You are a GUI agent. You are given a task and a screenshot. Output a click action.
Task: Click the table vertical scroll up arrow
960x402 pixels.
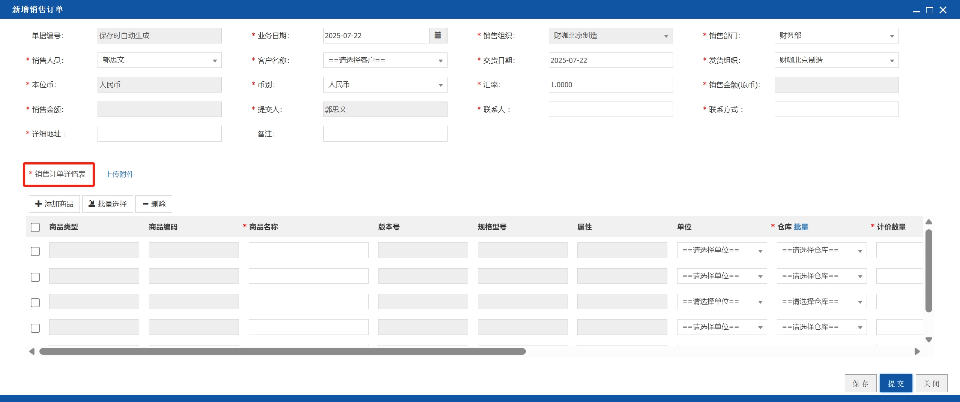929,222
